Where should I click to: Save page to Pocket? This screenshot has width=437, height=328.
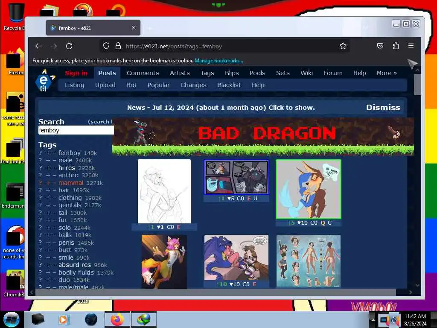(380, 46)
